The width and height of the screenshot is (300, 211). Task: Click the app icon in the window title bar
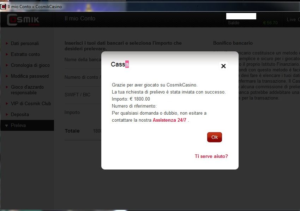(x=3, y=6)
